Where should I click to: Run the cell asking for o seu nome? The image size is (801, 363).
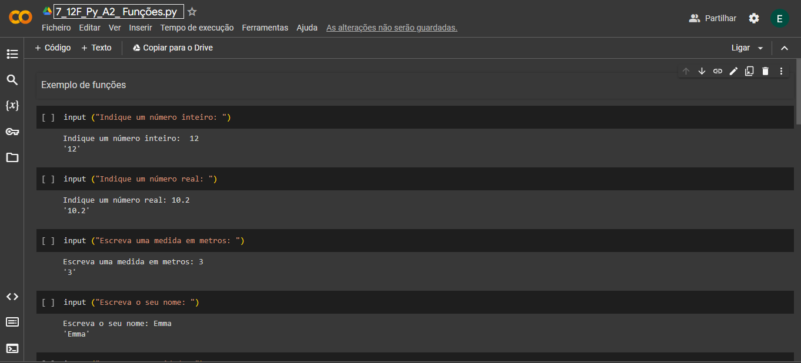48,302
